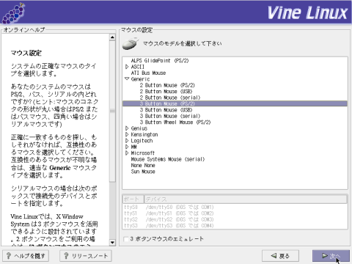Toggle 3-button mouse emulation checkbox

126,239
